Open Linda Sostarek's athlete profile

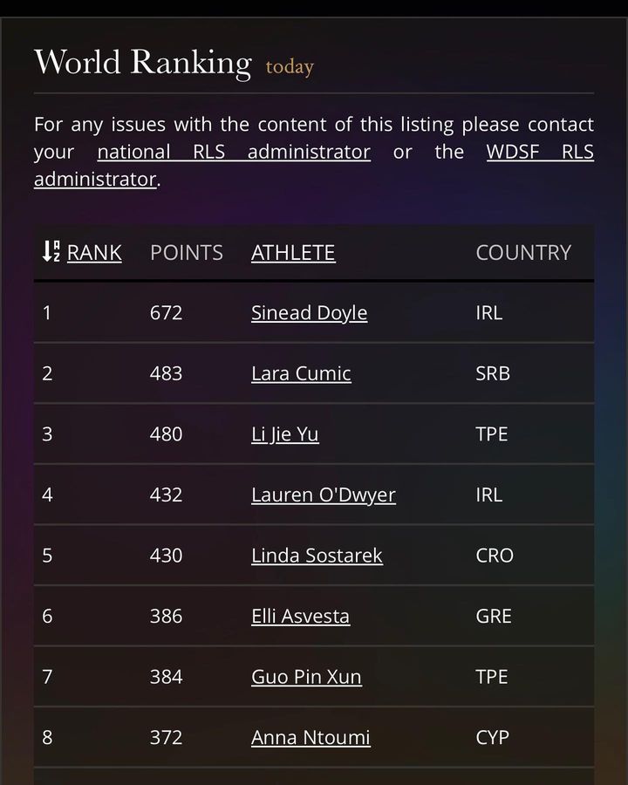click(317, 556)
